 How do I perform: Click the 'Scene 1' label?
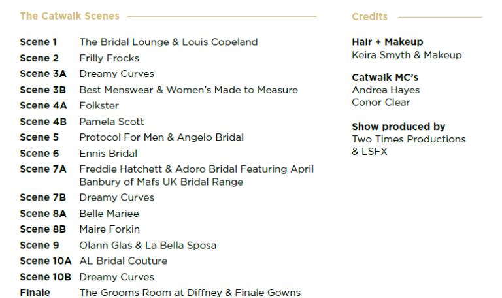[x=38, y=42]
